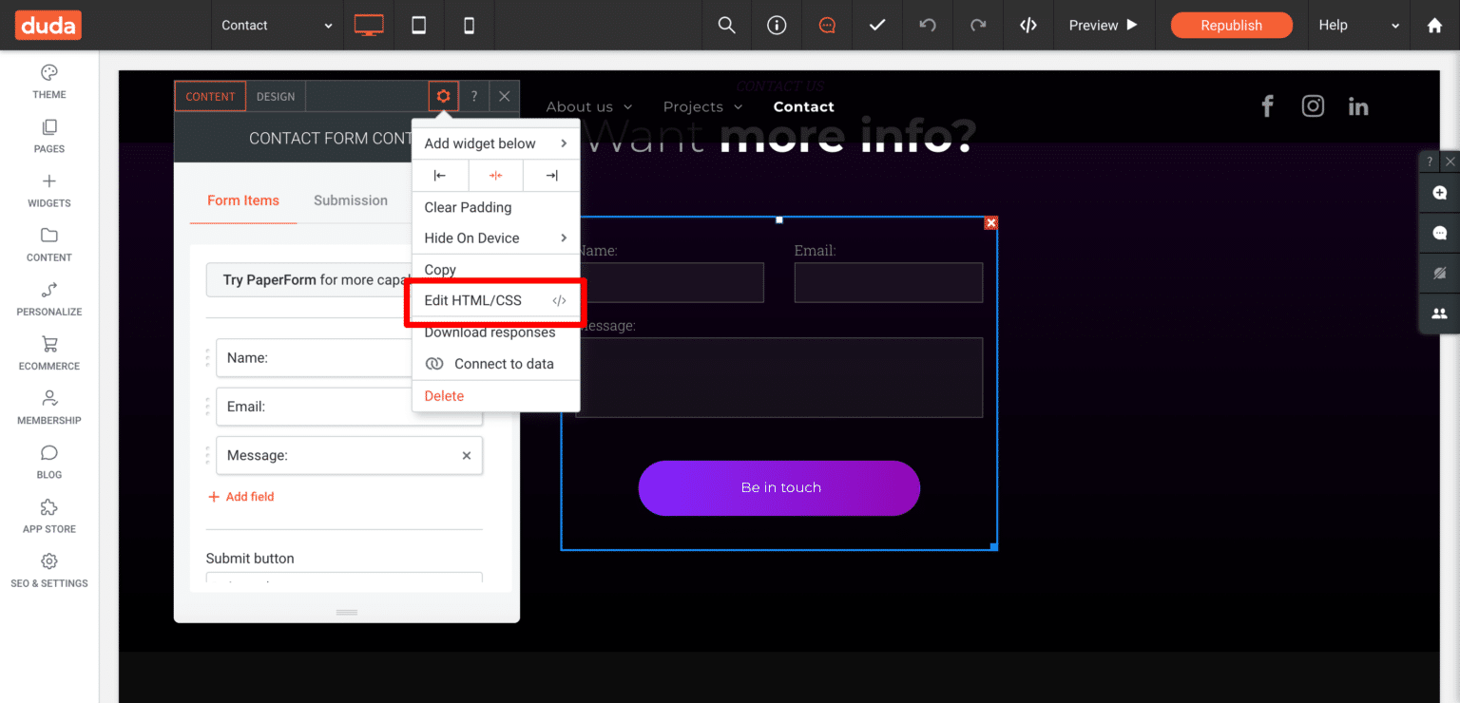Click the Republish button

pyautogui.click(x=1231, y=26)
